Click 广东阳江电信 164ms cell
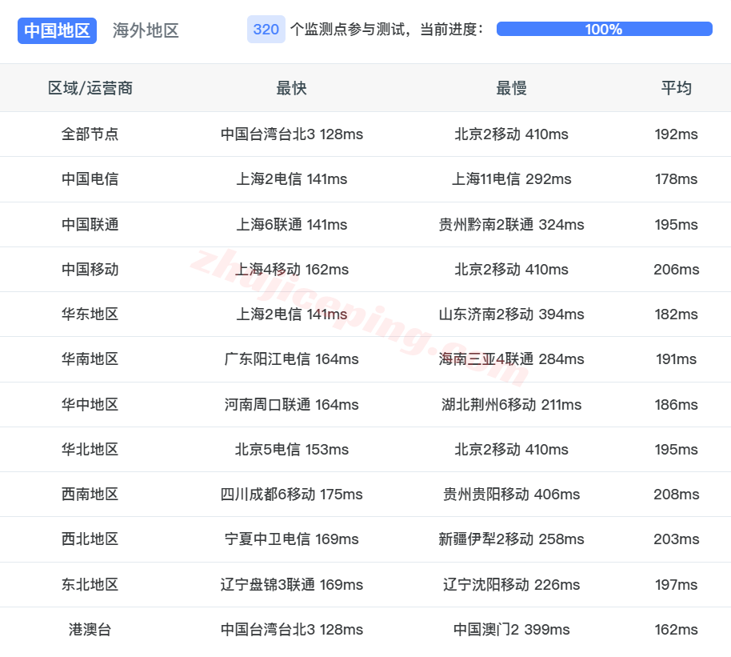This screenshot has height=657, width=731. tap(291, 359)
